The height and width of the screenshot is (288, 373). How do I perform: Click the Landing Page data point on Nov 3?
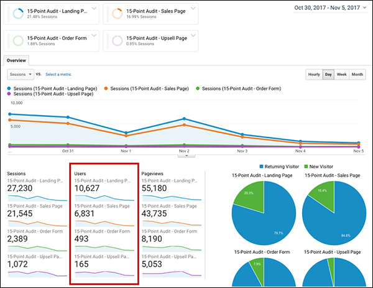click(242, 134)
